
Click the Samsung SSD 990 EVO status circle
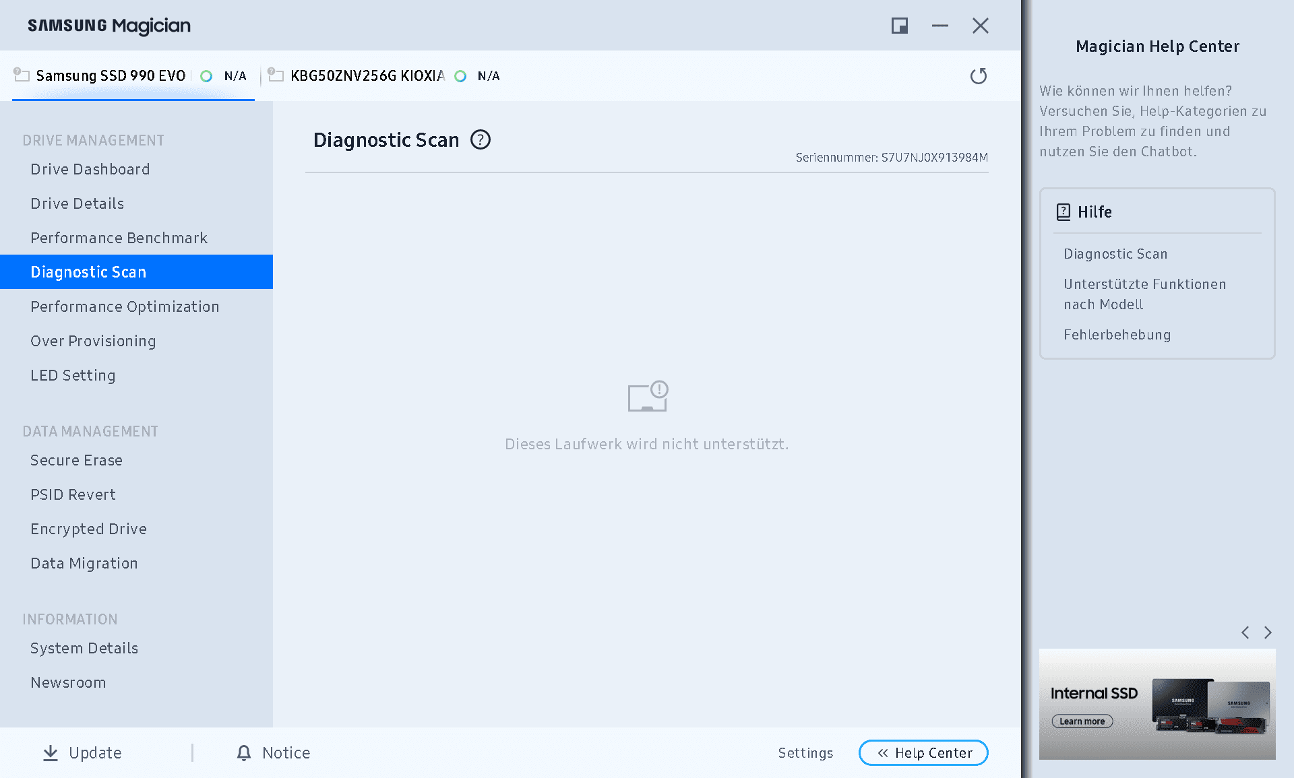pyautogui.click(x=206, y=76)
